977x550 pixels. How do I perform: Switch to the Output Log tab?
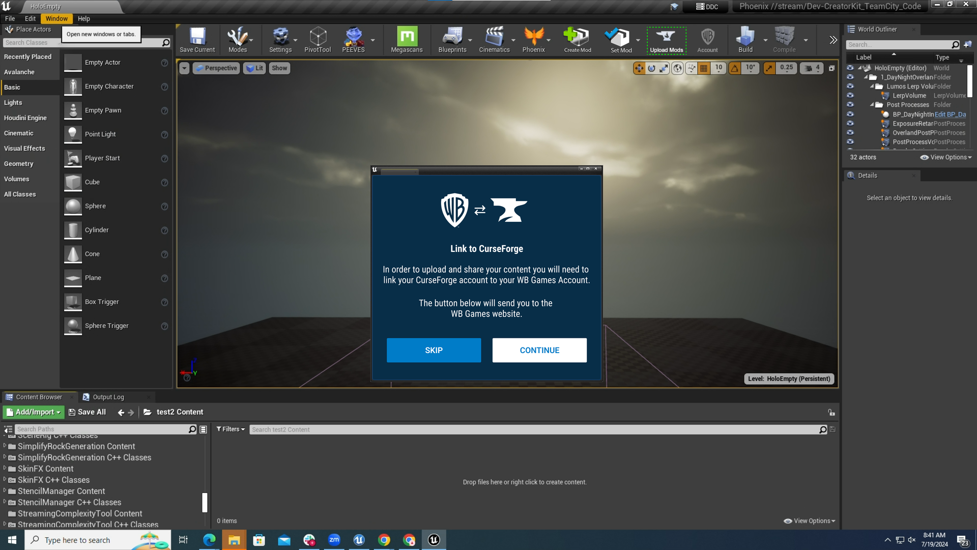(108, 397)
